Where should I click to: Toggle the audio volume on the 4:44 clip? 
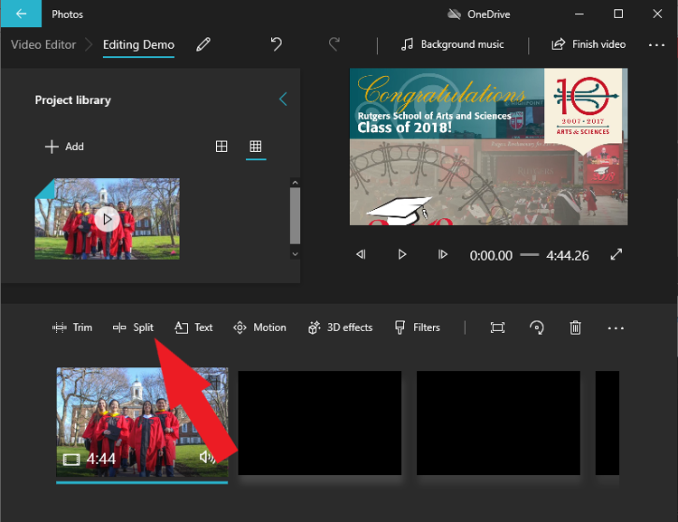(x=208, y=458)
